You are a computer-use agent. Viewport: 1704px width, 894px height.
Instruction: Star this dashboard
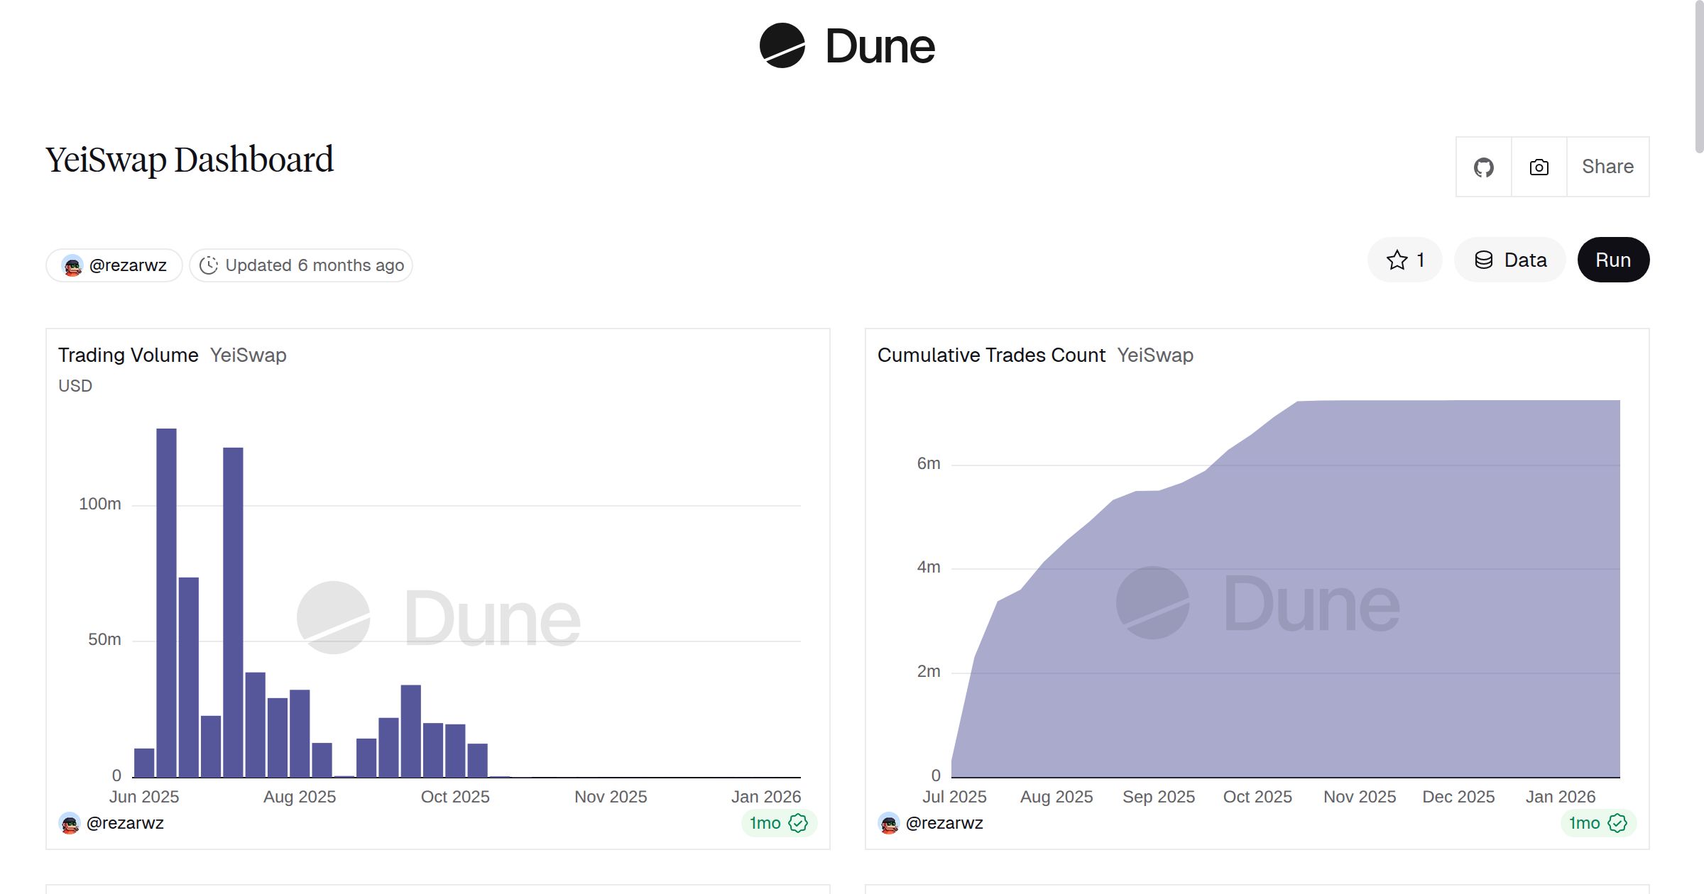tap(1404, 260)
